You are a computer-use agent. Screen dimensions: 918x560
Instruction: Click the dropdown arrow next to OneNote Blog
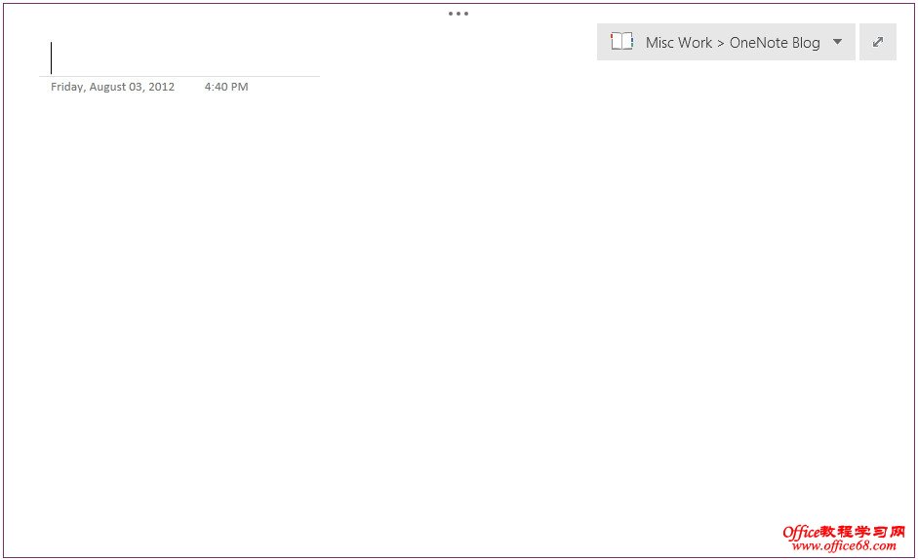click(x=837, y=42)
